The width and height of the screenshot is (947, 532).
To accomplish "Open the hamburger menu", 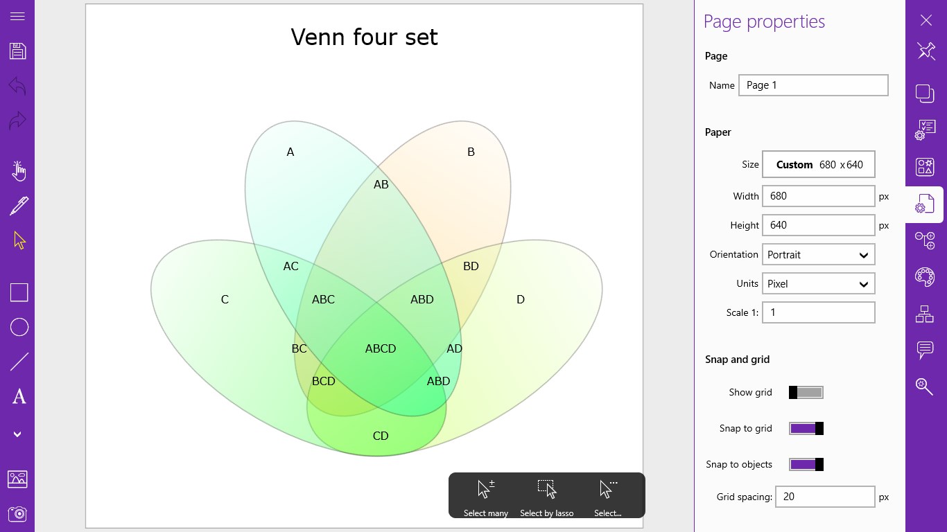I will [19, 17].
